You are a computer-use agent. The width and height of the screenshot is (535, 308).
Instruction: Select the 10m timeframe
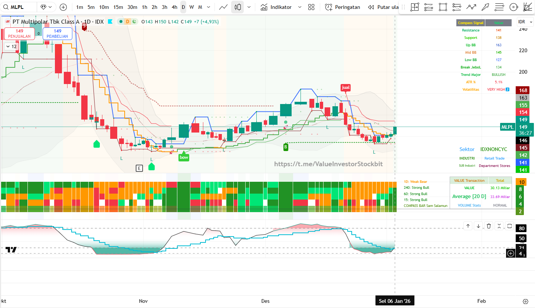pos(104,7)
